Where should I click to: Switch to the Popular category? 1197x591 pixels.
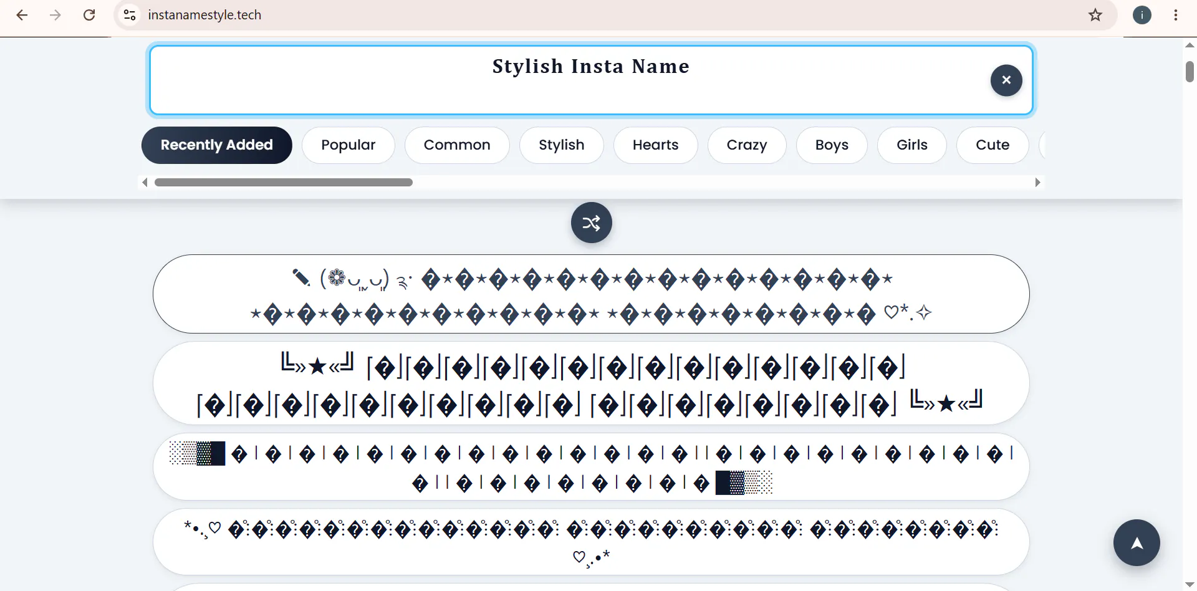(349, 145)
